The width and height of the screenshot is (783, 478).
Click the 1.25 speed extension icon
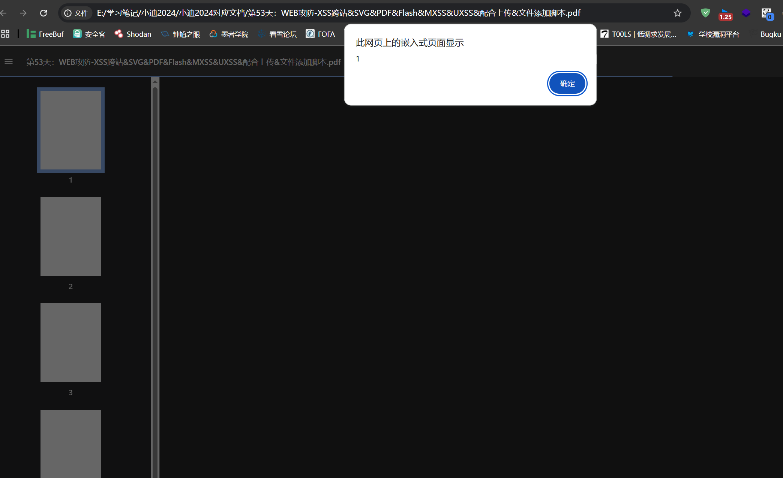click(725, 14)
